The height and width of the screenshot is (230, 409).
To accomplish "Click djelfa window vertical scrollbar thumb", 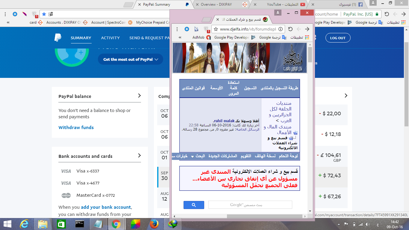I will (310, 54).
